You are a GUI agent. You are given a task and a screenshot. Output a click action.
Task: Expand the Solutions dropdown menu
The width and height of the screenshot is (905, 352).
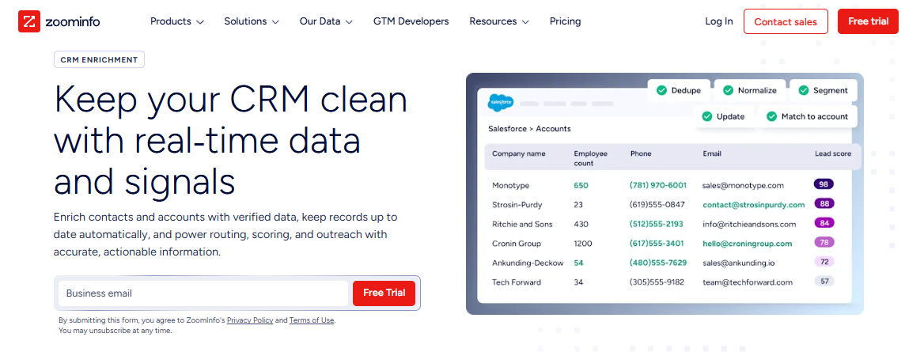tap(252, 21)
